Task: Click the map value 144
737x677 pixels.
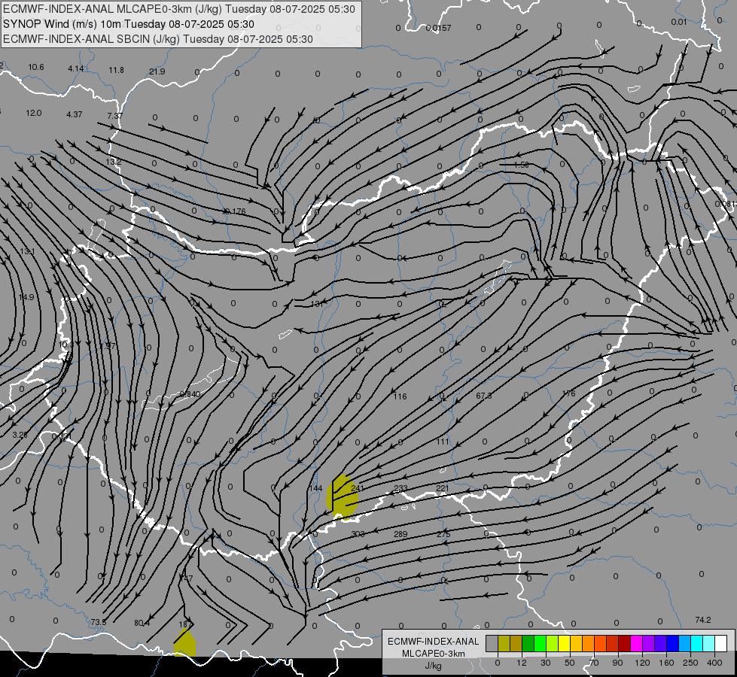Action: click(x=315, y=489)
